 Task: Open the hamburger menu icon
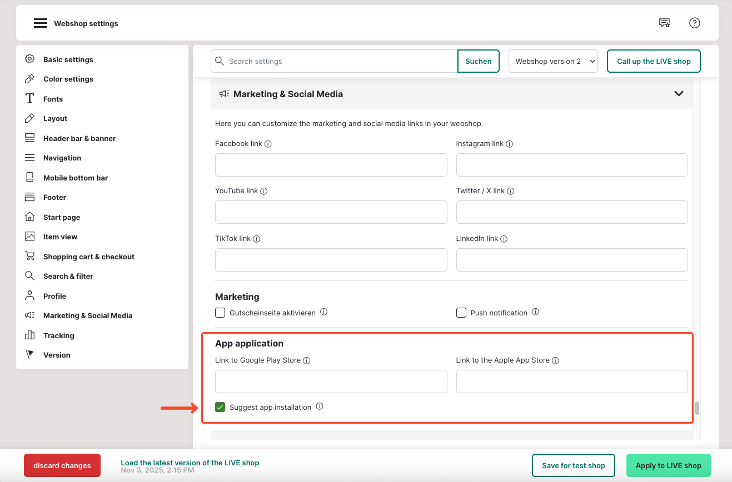(x=40, y=23)
